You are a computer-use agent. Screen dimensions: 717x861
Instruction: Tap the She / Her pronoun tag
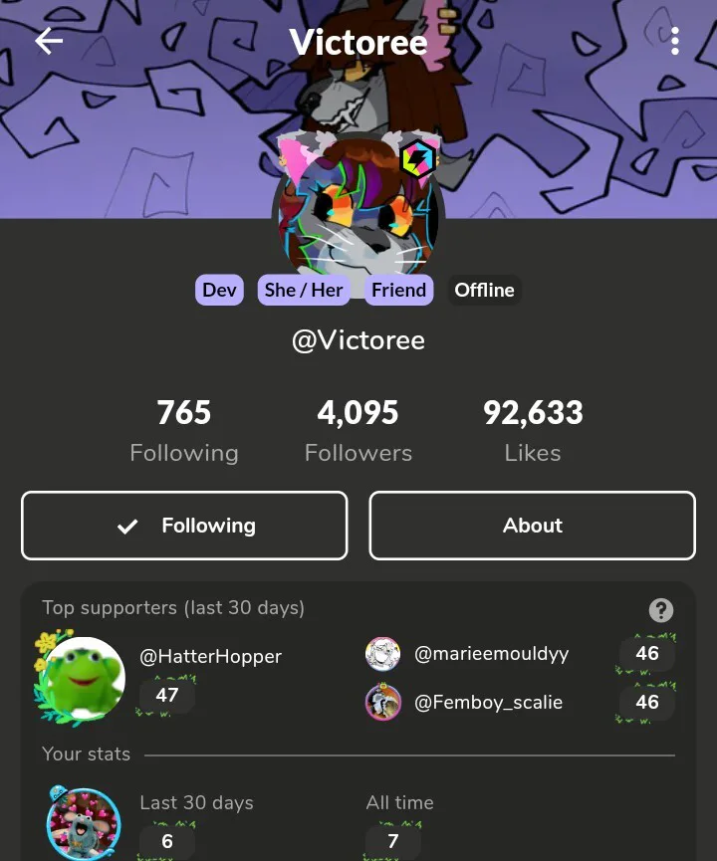coord(304,290)
